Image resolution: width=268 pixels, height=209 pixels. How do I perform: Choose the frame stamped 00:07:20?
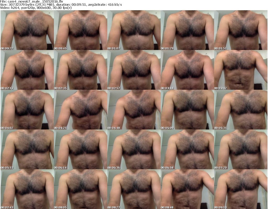[241, 149]
